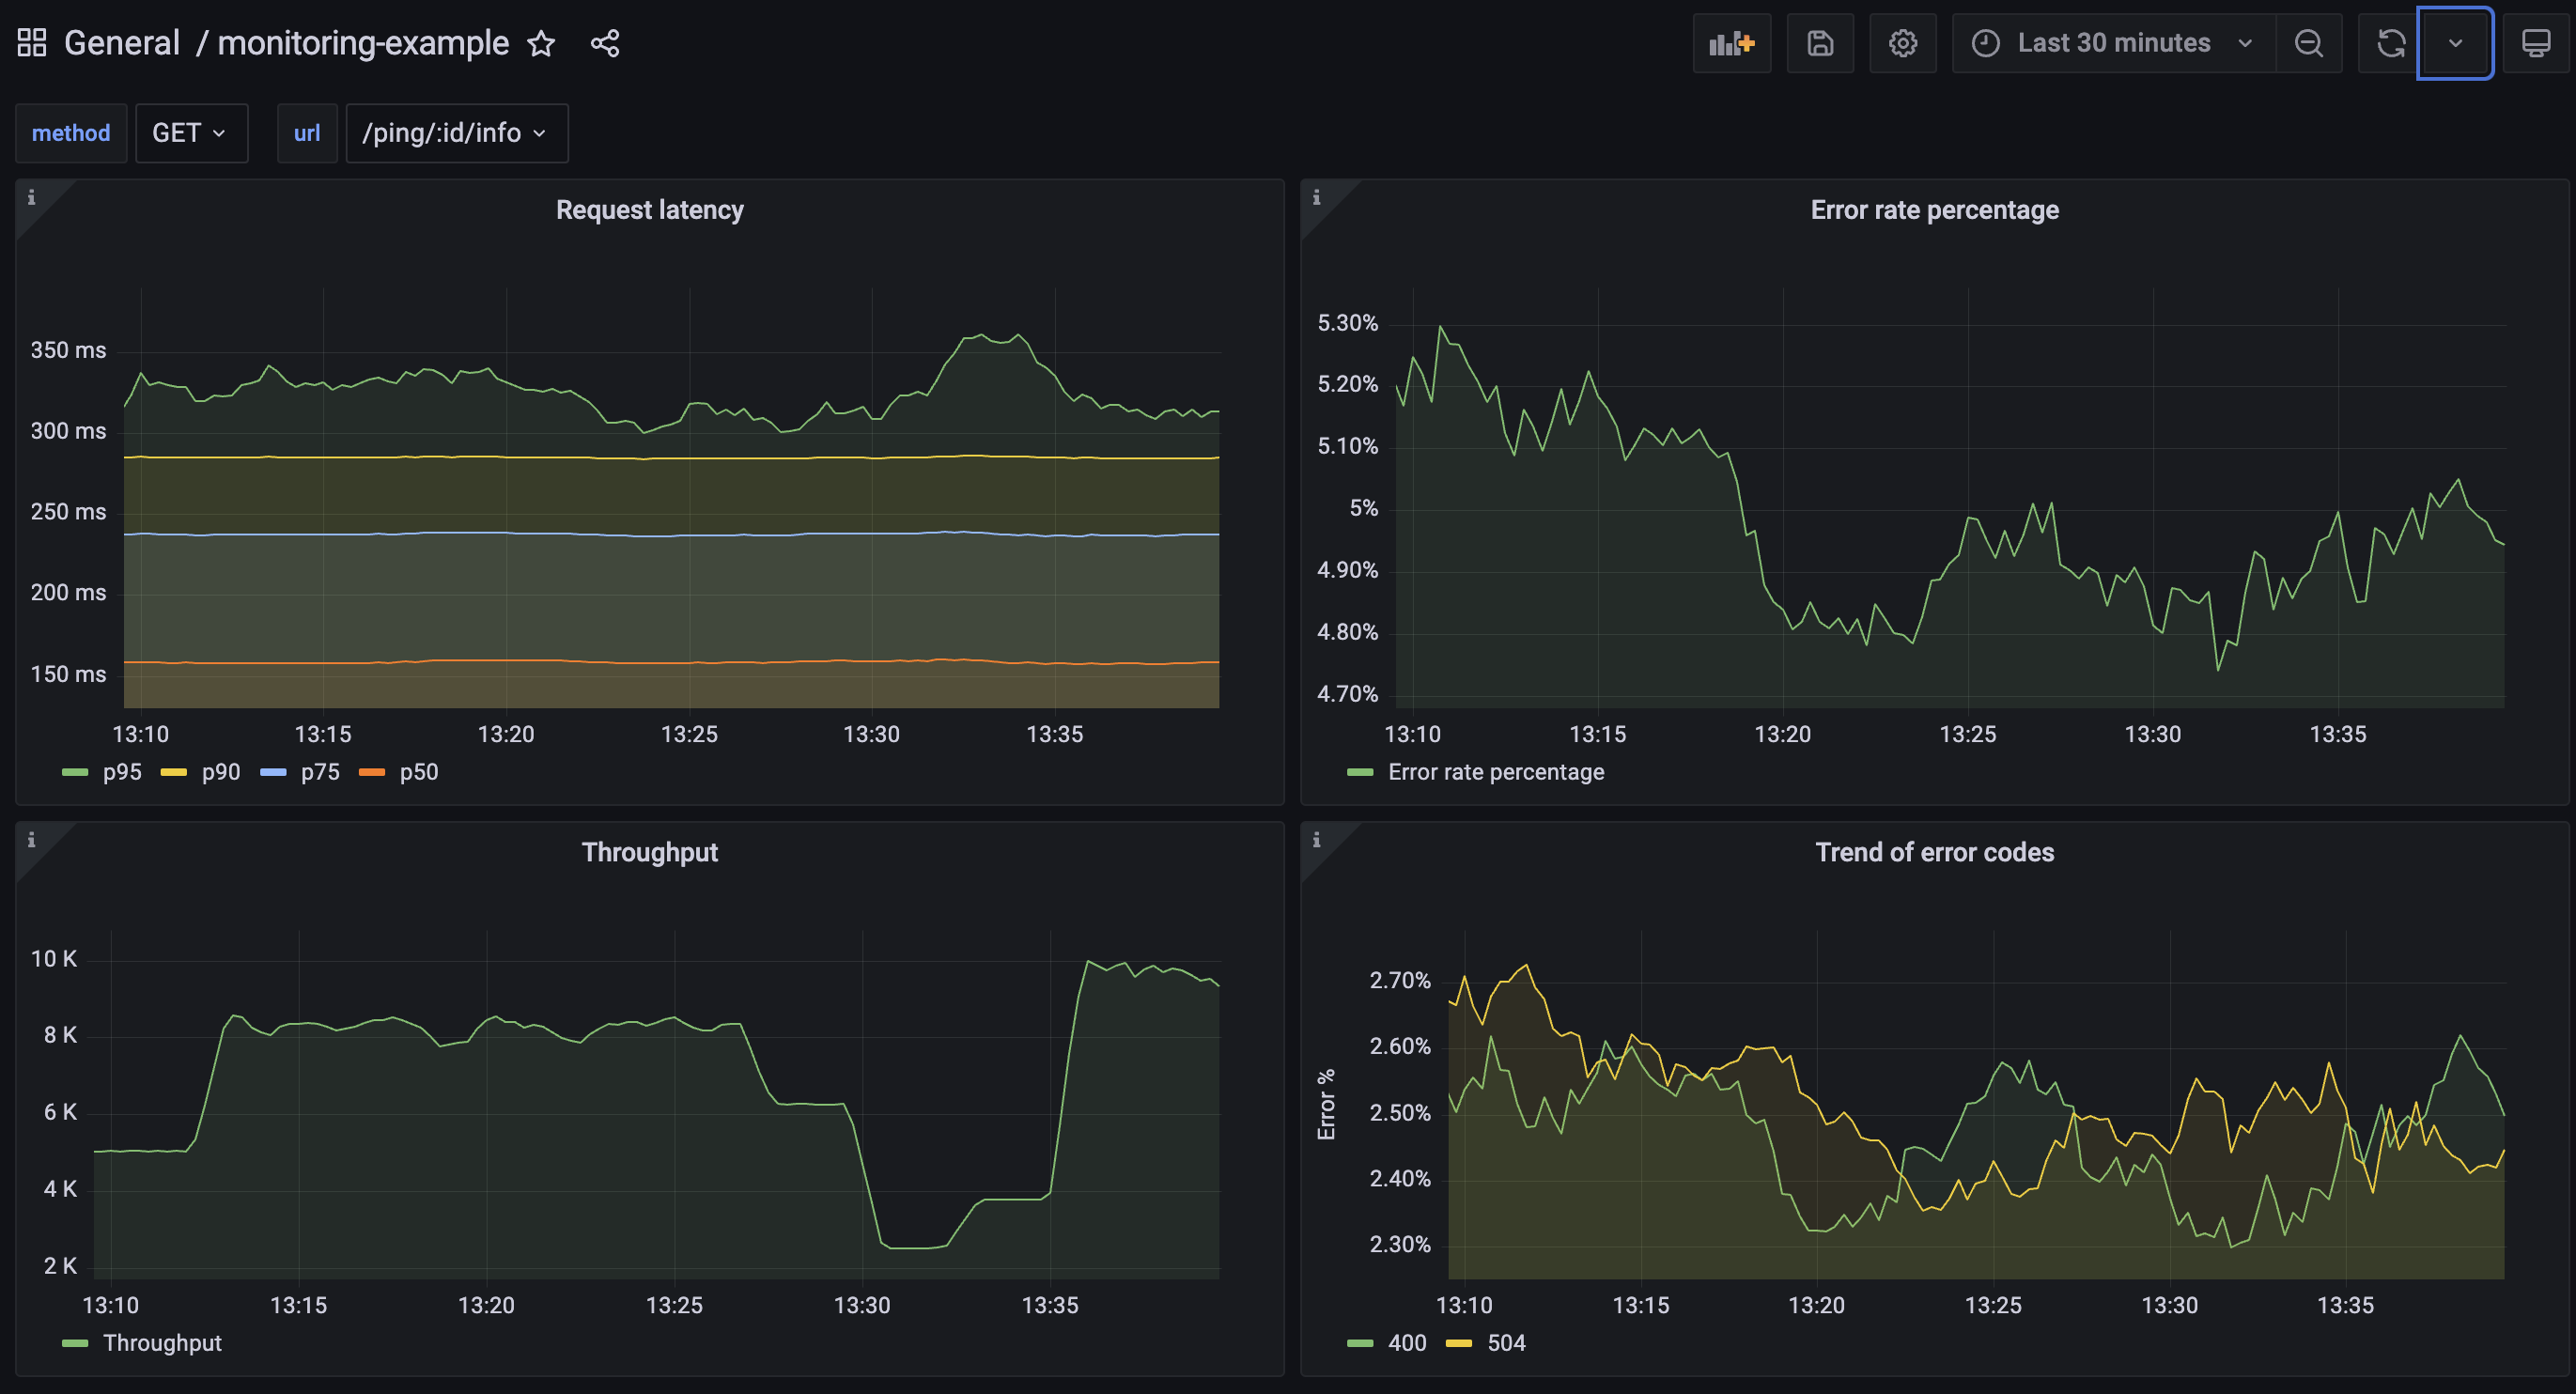Refresh the dashboard

point(2390,43)
